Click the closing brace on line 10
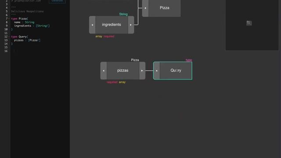This screenshot has width=281, height=158. (12, 29)
